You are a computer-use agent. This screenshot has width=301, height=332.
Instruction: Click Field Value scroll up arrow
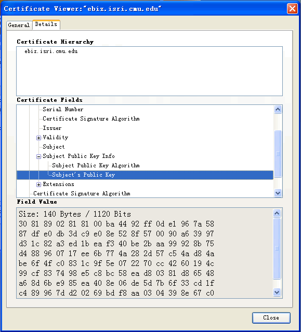[x=277, y=213]
